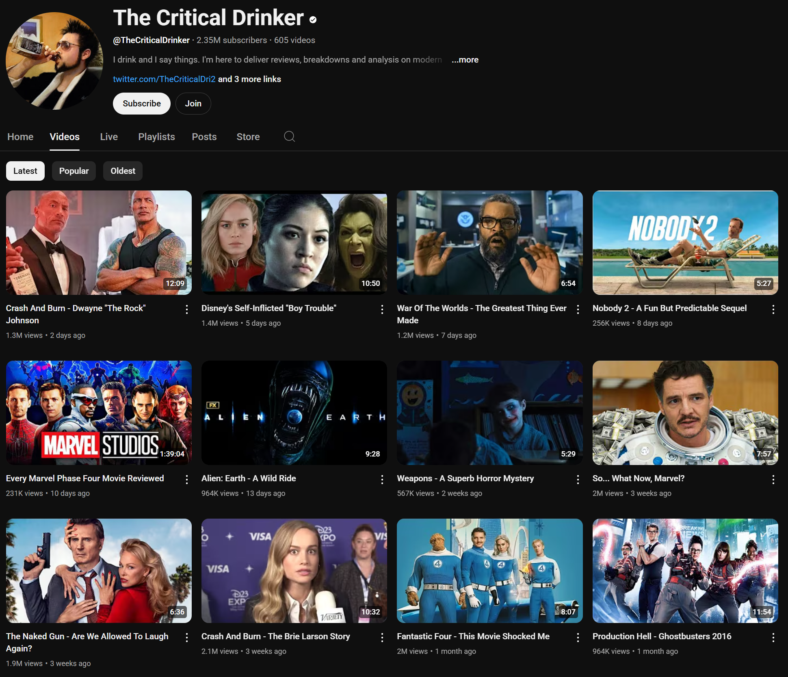Click the 605 videos count text
788x677 pixels.
point(294,40)
